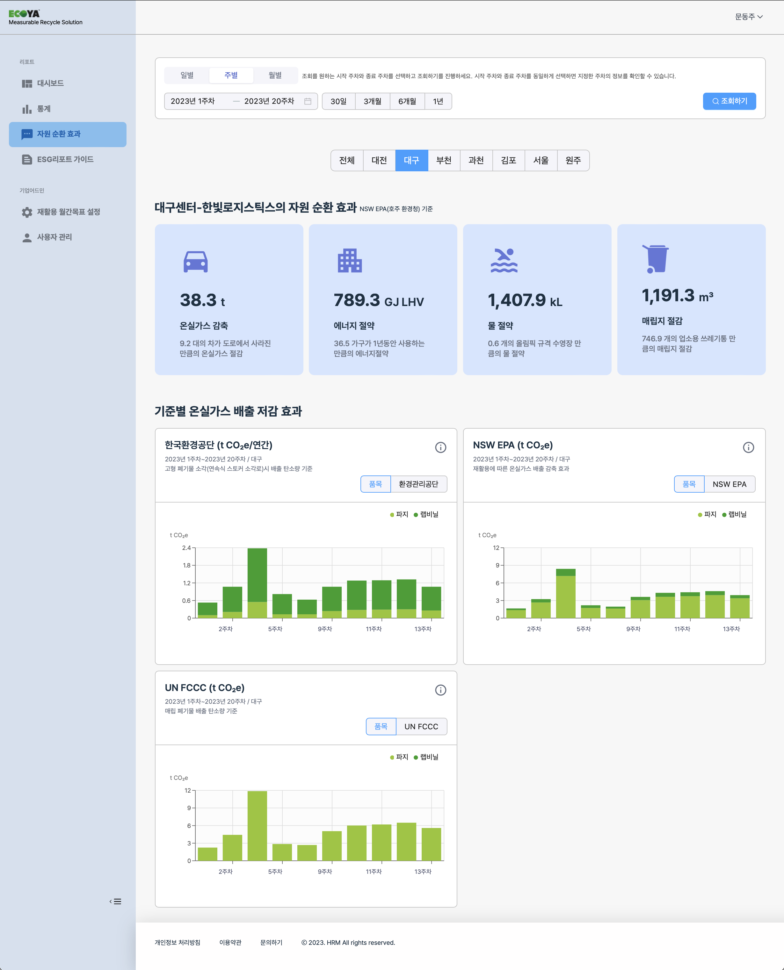Toggle 파지 legend in UN FCCC chart
This screenshot has height=970, width=784.
[399, 757]
